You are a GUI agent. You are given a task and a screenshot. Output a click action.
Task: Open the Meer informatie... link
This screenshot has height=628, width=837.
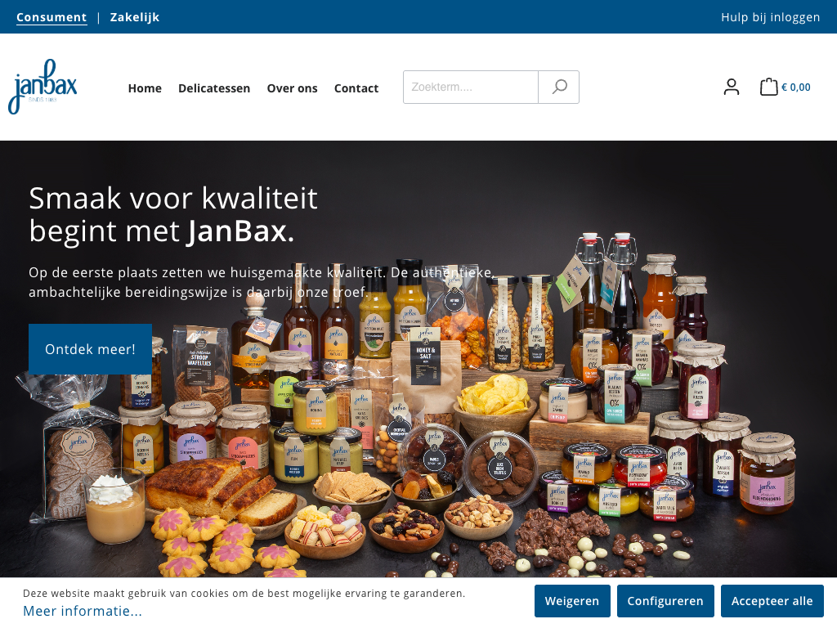[83, 611]
